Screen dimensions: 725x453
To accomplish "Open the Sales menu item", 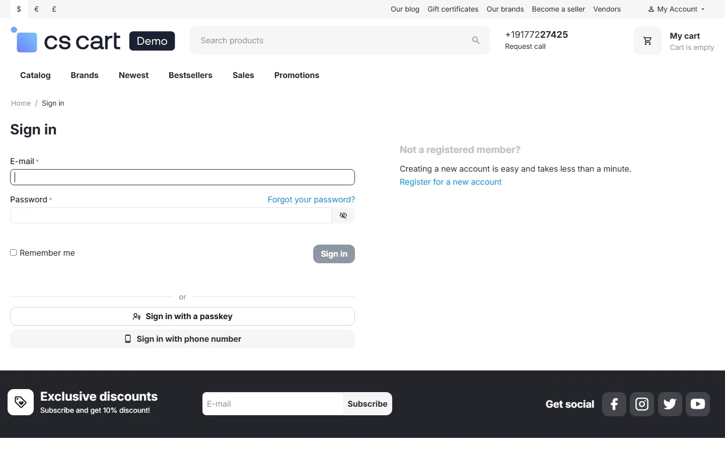I will coord(243,75).
